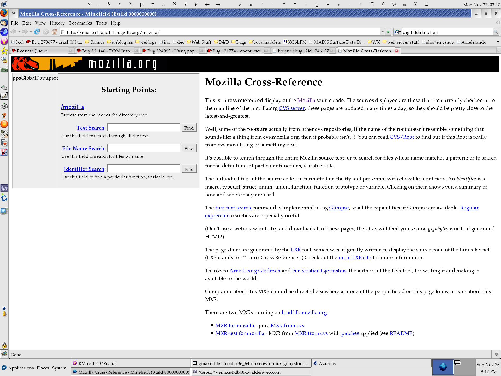The height and width of the screenshot is (376, 501).
Task: Follow the /mozilla root directory link
Action: (73, 107)
